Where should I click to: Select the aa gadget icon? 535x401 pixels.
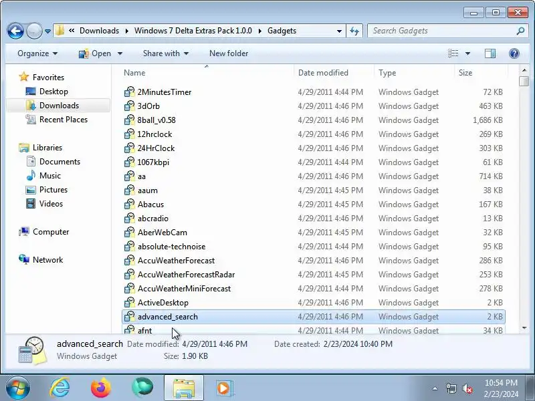pyautogui.click(x=129, y=176)
